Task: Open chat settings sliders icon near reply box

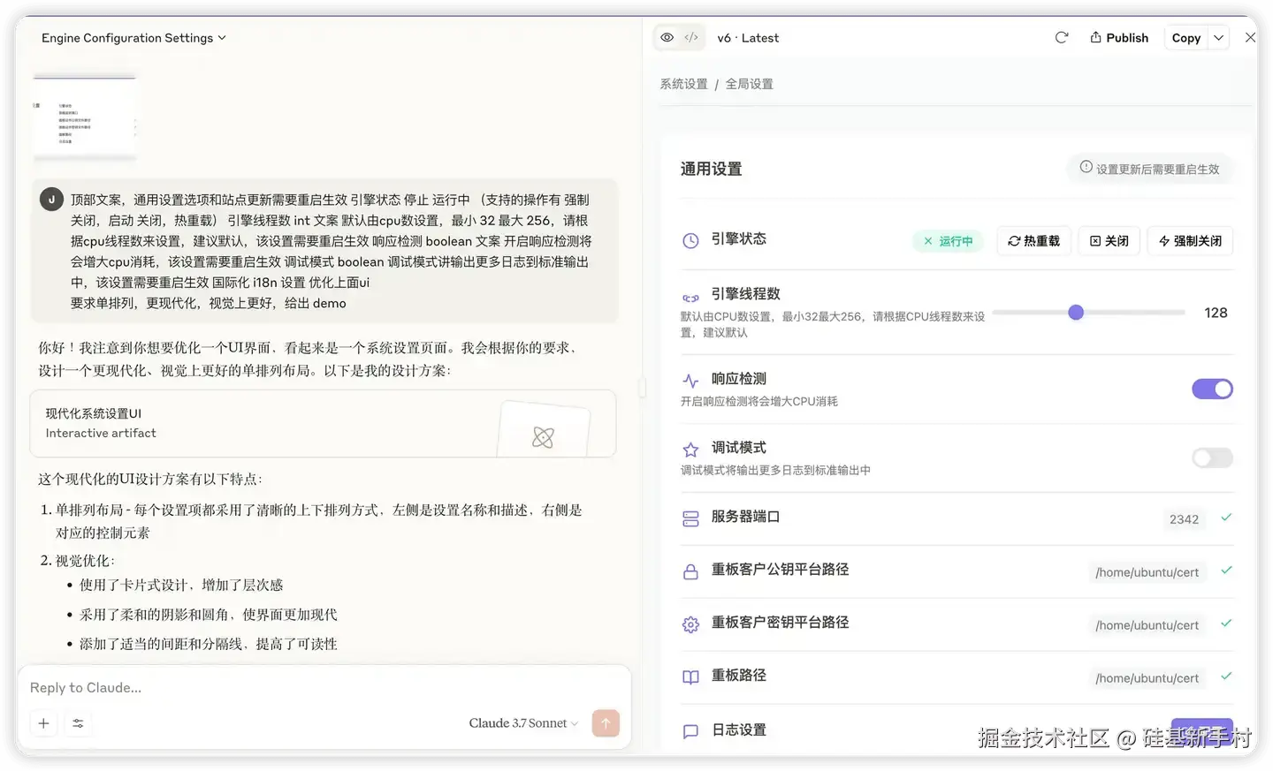Action: (x=78, y=722)
